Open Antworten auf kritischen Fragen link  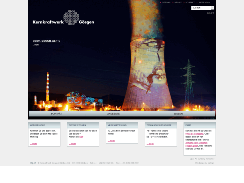click(x=196, y=144)
